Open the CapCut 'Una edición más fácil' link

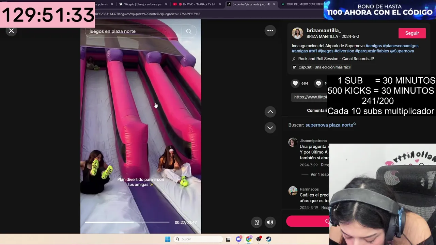[x=324, y=67]
